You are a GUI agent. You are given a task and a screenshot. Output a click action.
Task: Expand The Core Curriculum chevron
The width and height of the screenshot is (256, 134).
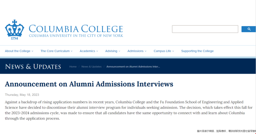(x=71, y=51)
